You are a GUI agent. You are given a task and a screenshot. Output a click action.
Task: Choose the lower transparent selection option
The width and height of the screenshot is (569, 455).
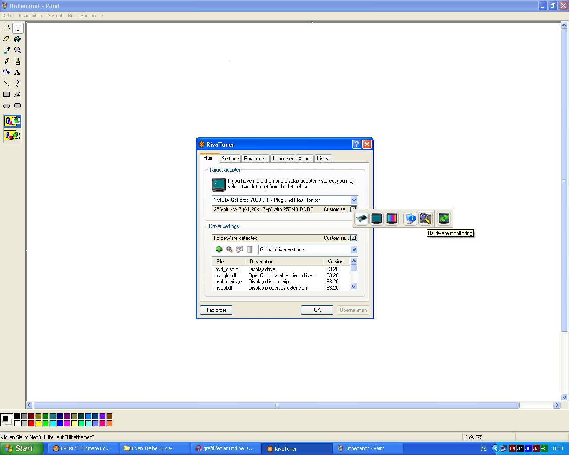click(12, 135)
